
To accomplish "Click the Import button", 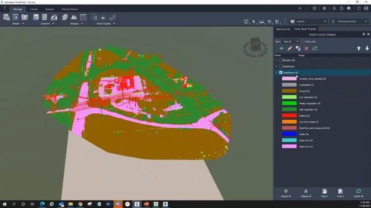I will click(x=325, y=193).
